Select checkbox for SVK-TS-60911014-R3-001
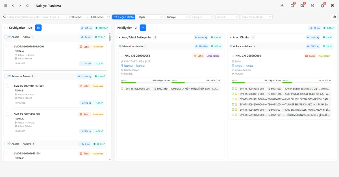The image size is (339, 177). tap(8, 86)
